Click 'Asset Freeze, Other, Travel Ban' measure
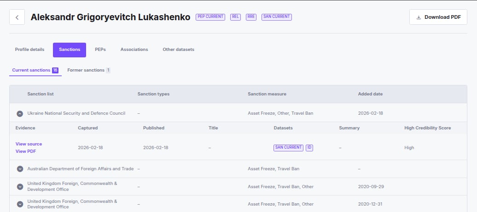477x212 pixels. [x=280, y=113]
